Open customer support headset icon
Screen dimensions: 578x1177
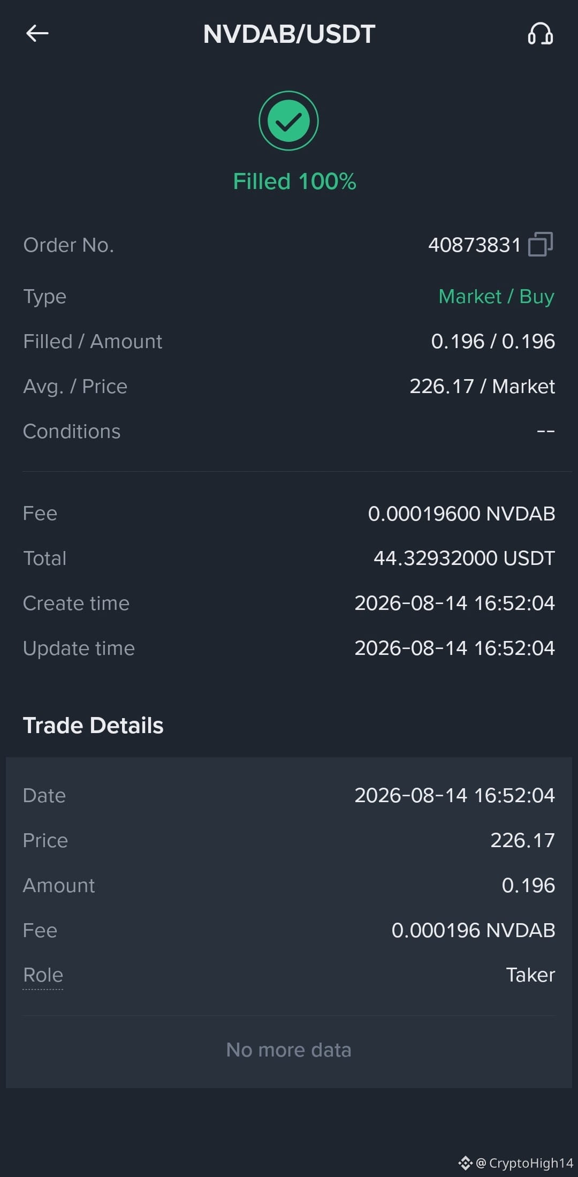tap(540, 34)
